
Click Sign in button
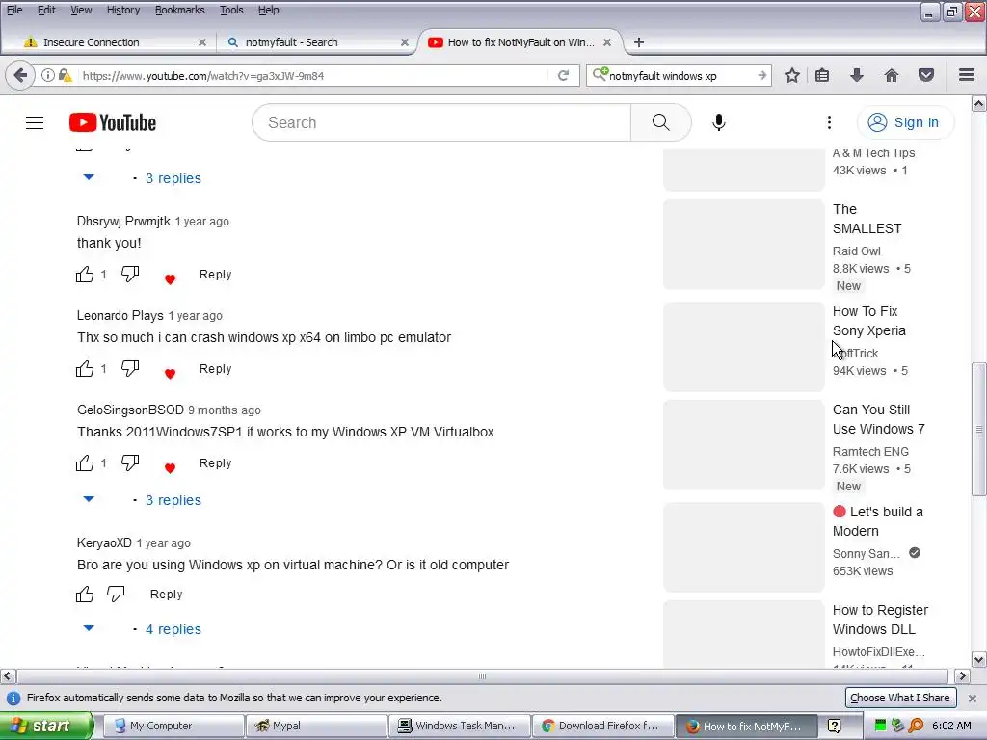904,122
